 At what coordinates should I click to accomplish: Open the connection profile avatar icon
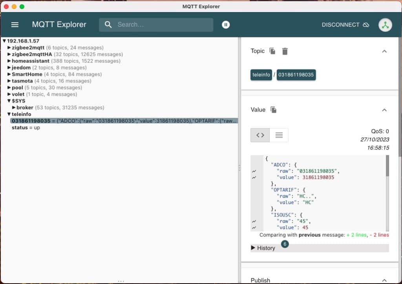point(385,24)
